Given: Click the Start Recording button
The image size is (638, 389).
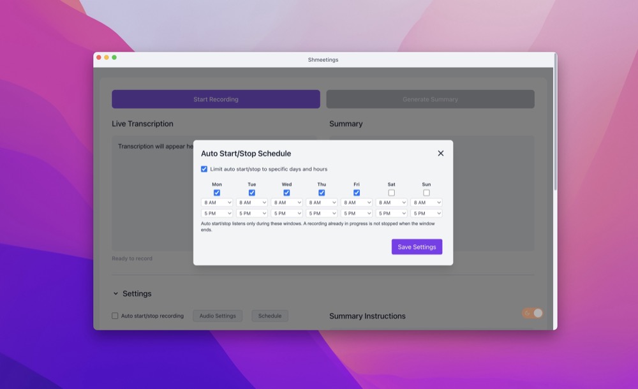Looking at the screenshot, I should [216, 99].
